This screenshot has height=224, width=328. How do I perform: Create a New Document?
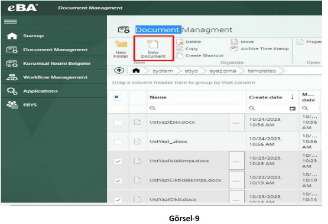[153, 49]
